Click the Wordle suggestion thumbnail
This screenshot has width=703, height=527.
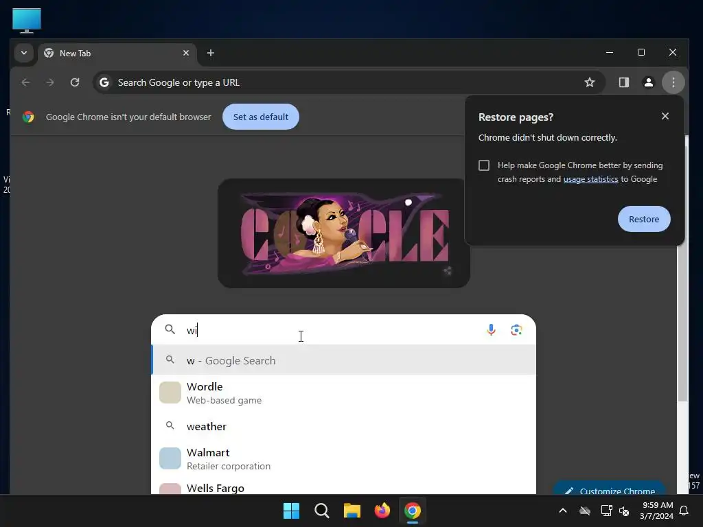pyautogui.click(x=170, y=393)
